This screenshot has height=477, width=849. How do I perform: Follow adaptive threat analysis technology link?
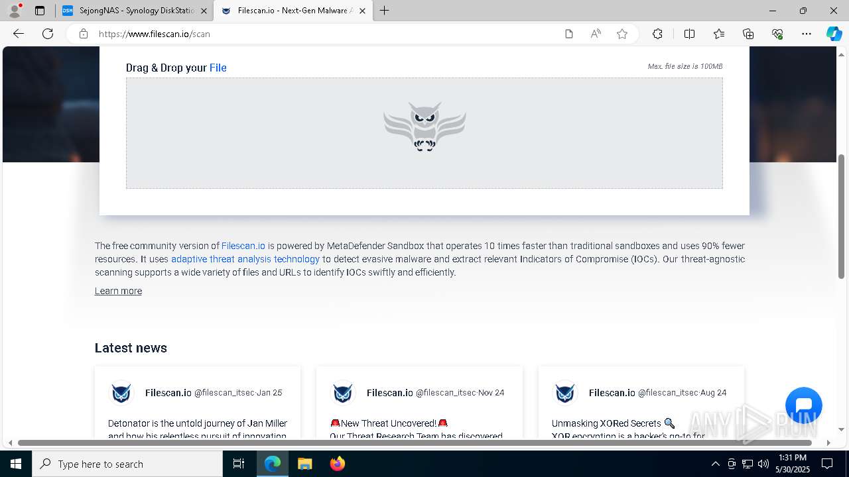245,259
